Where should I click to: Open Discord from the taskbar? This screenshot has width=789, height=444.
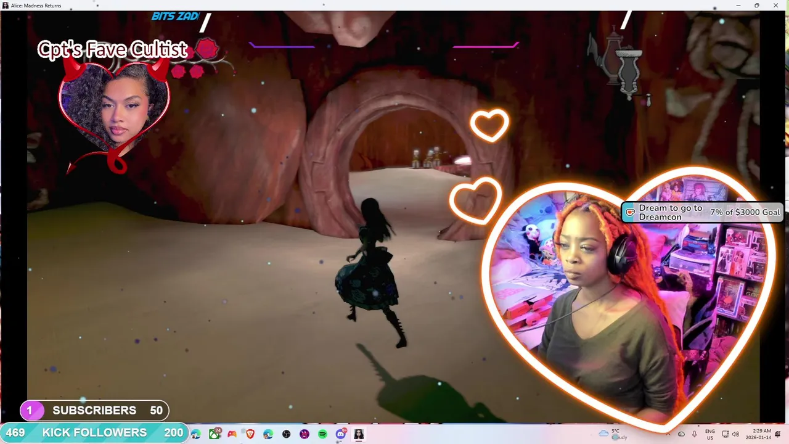[341, 434]
